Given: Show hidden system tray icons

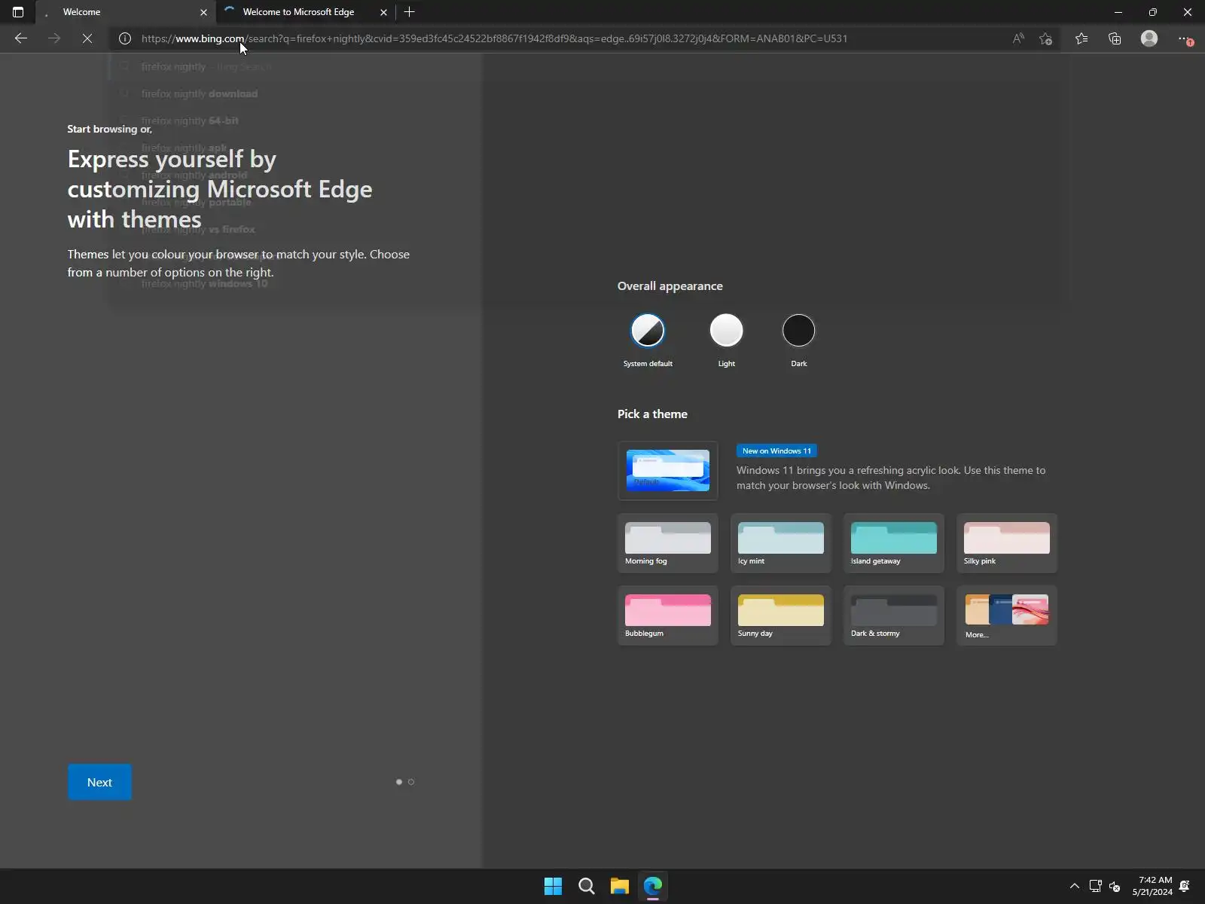Looking at the screenshot, I should coord(1074,886).
